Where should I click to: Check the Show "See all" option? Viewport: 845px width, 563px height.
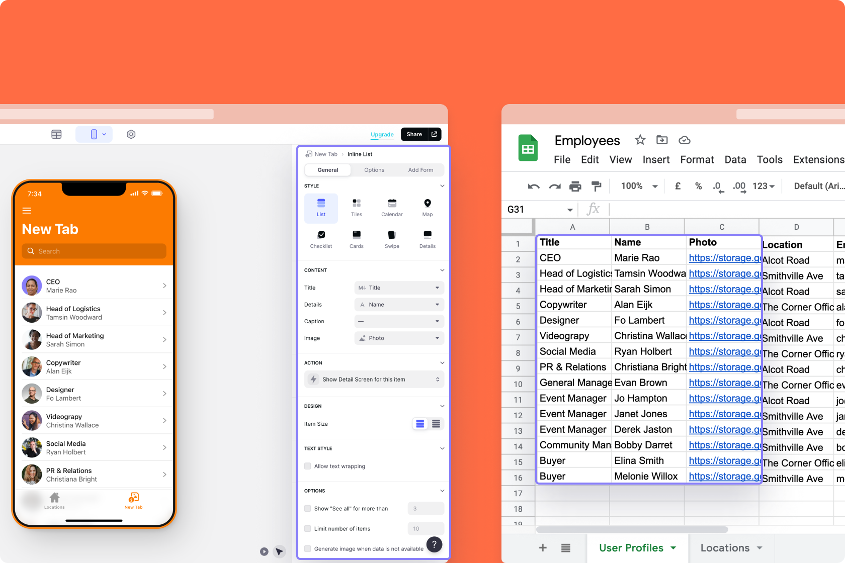point(308,508)
